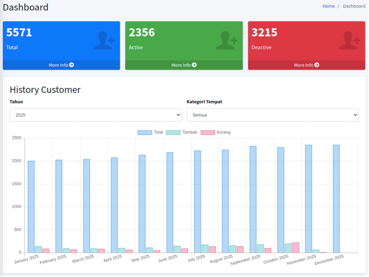This screenshot has height=277, width=369.
Task: Click the December 2025 Total bar
Action: coord(336,199)
